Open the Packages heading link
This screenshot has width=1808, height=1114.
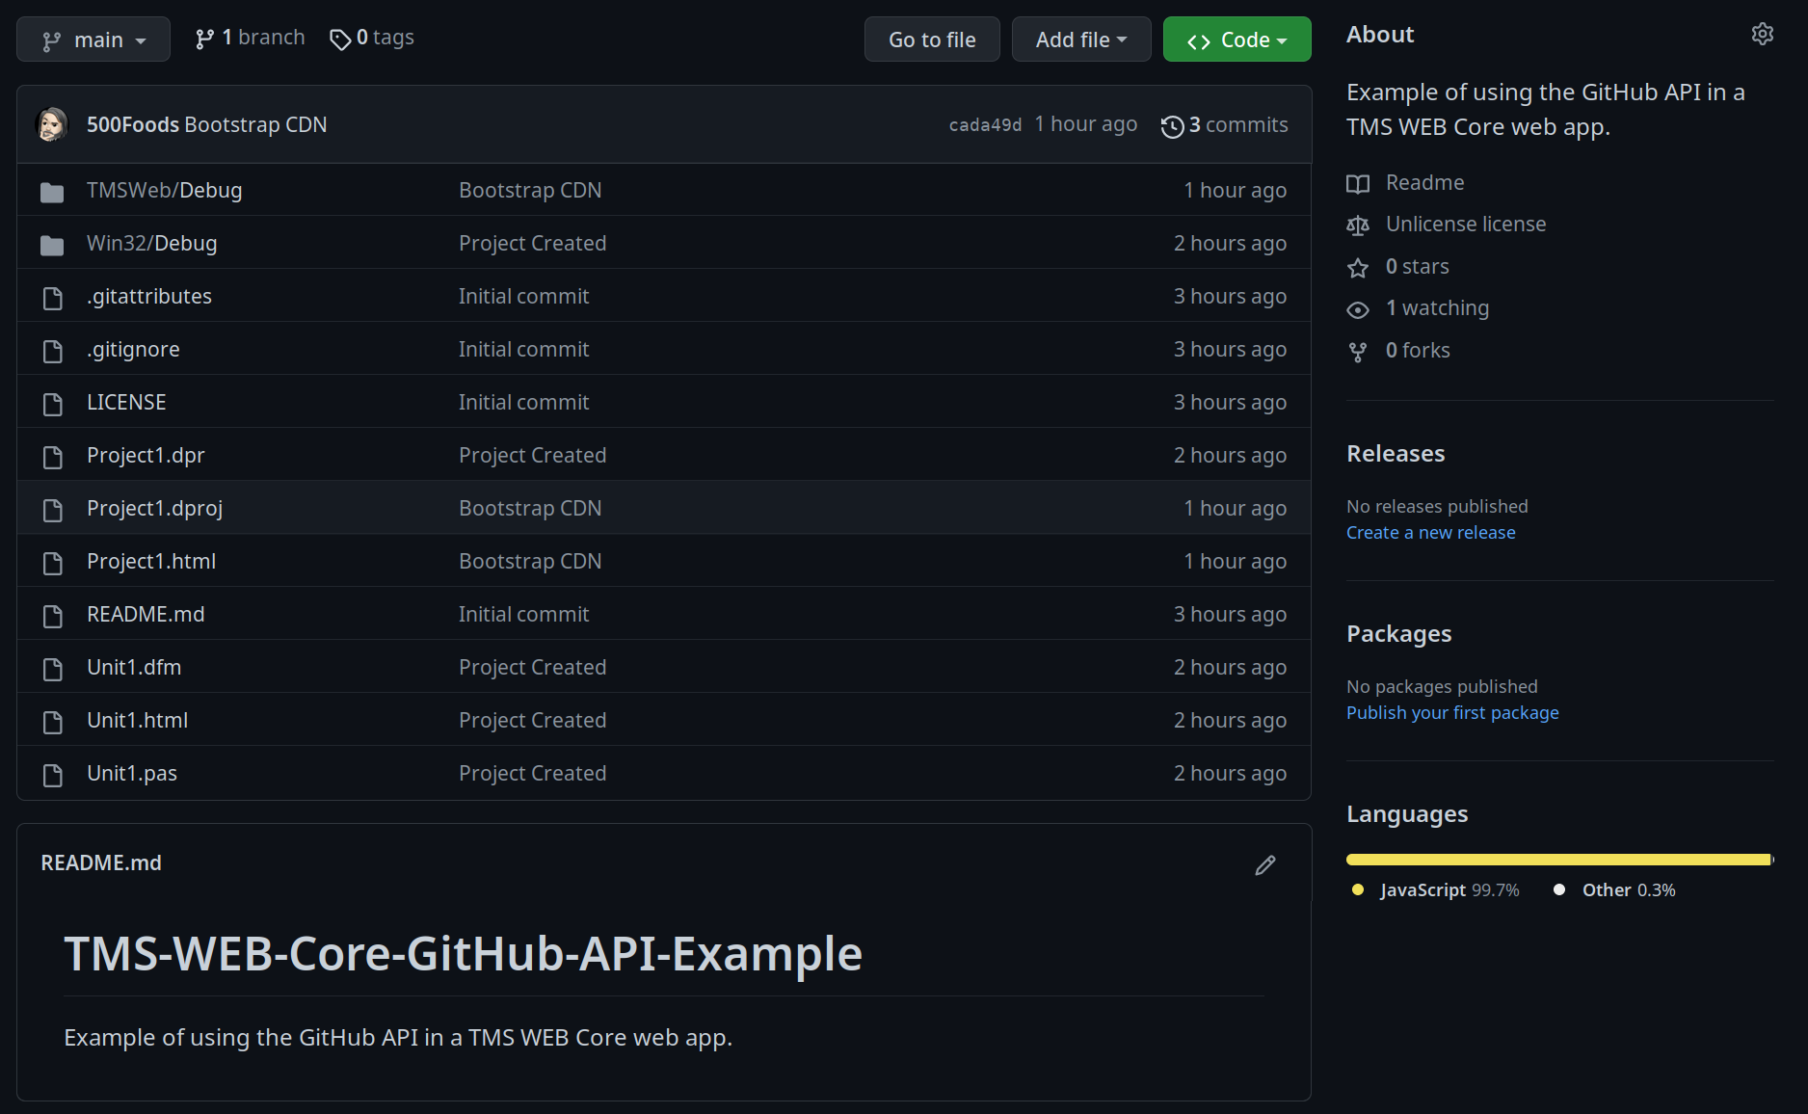point(1398,633)
